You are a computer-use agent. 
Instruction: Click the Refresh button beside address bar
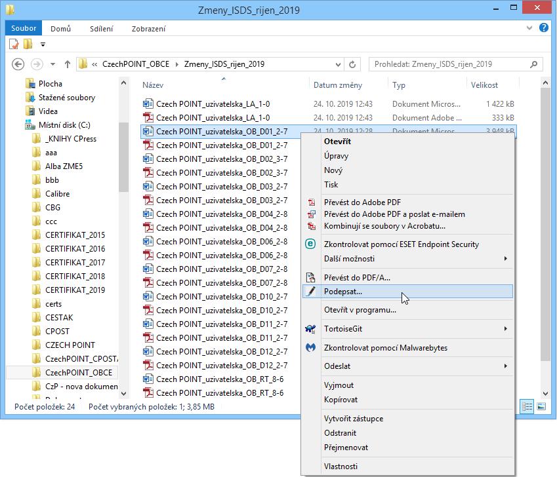tap(352, 64)
